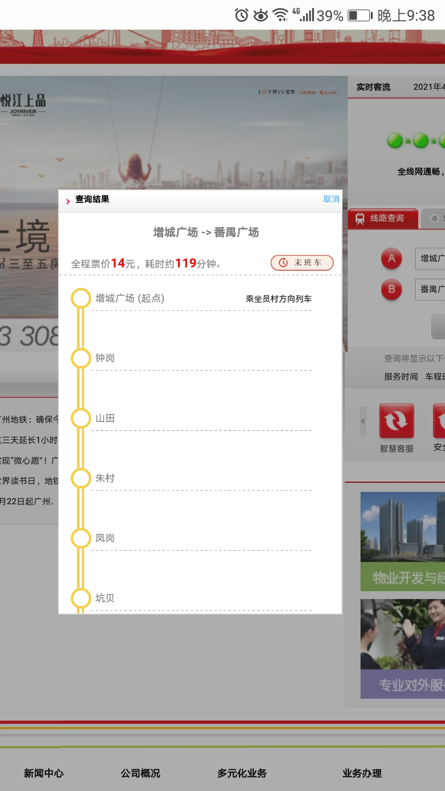
Task: Click the second green passenger-flow status dot
Action: pos(420,140)
